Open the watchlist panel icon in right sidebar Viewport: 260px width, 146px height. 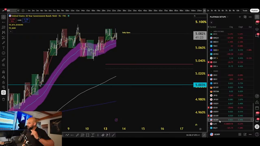click(257, 17)
